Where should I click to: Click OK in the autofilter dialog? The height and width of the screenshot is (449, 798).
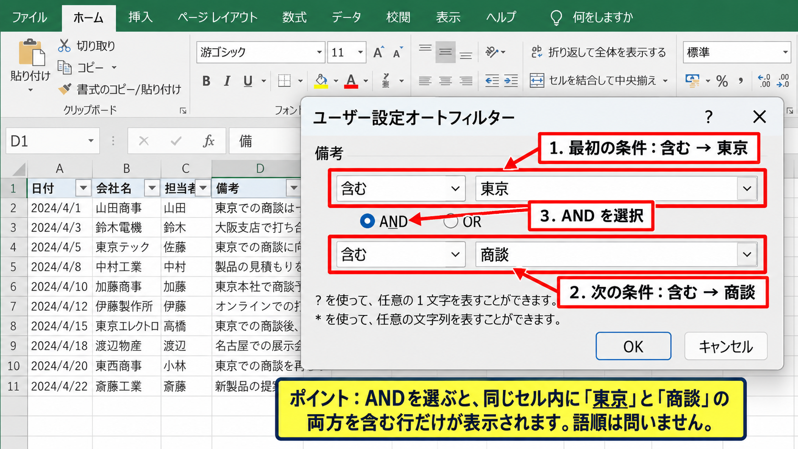point(633,346)
